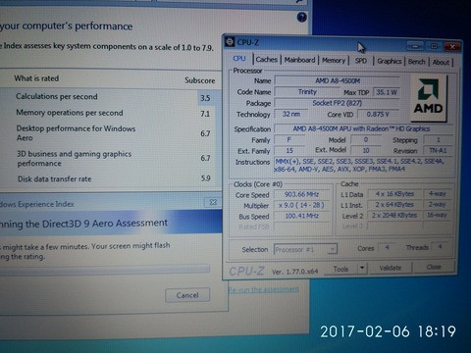Viewport: 471px width, 353px height.
Task: Click 3D business and gaming graphics row
Action: tap(108, 158)
